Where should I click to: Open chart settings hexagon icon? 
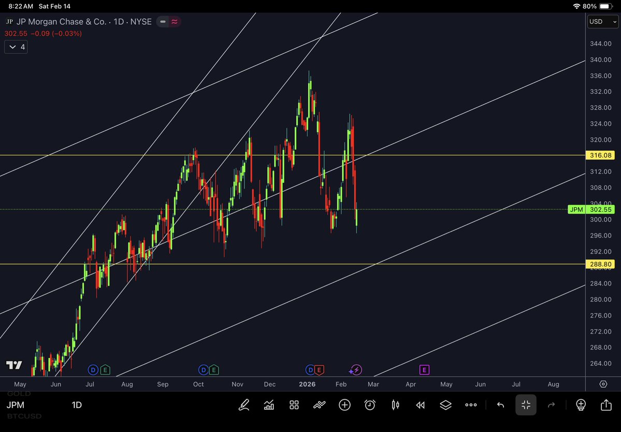(603, 384)
